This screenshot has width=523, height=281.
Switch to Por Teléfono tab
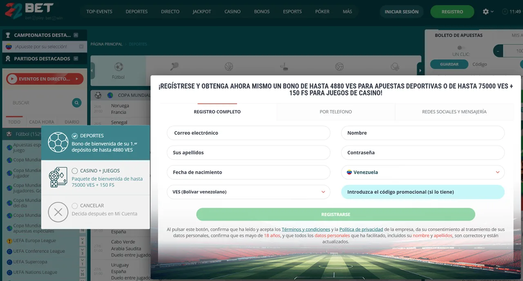(x=336, y=112)
